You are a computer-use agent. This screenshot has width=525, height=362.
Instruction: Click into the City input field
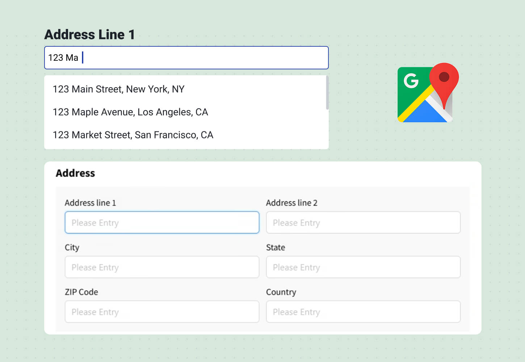tap(162, 267)
